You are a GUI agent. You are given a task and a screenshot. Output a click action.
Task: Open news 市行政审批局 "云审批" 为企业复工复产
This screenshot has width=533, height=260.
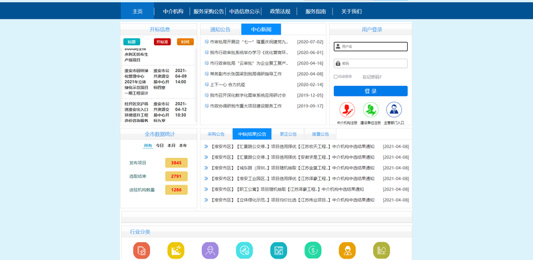coord(249,63)
